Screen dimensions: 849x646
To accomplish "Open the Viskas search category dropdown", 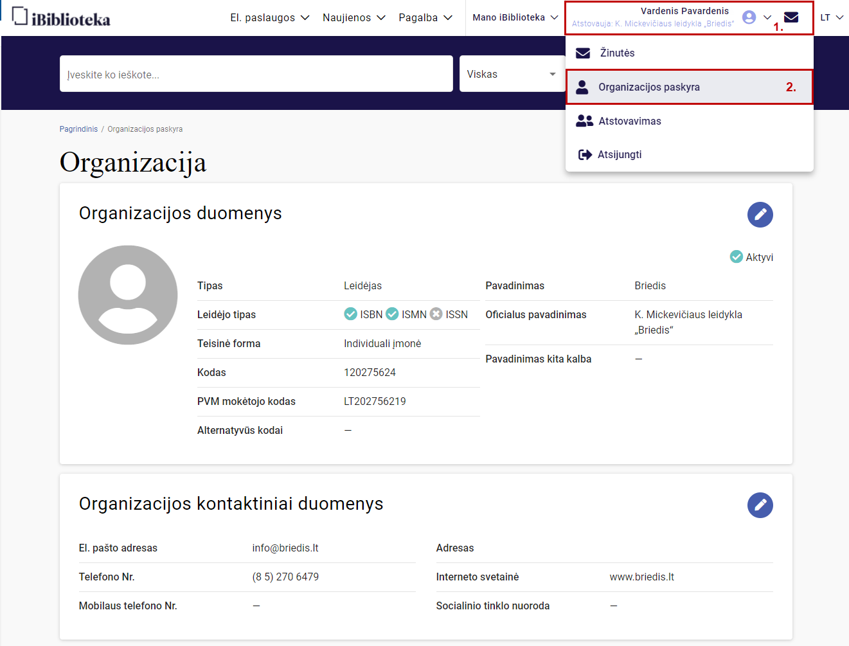I will pyautogui.click(x=512, y=74).
